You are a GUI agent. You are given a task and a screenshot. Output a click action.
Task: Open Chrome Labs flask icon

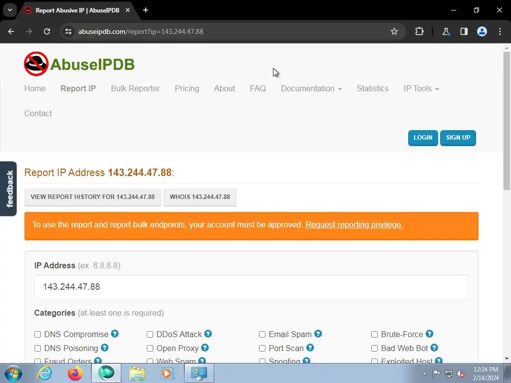(x=446, y=31)
